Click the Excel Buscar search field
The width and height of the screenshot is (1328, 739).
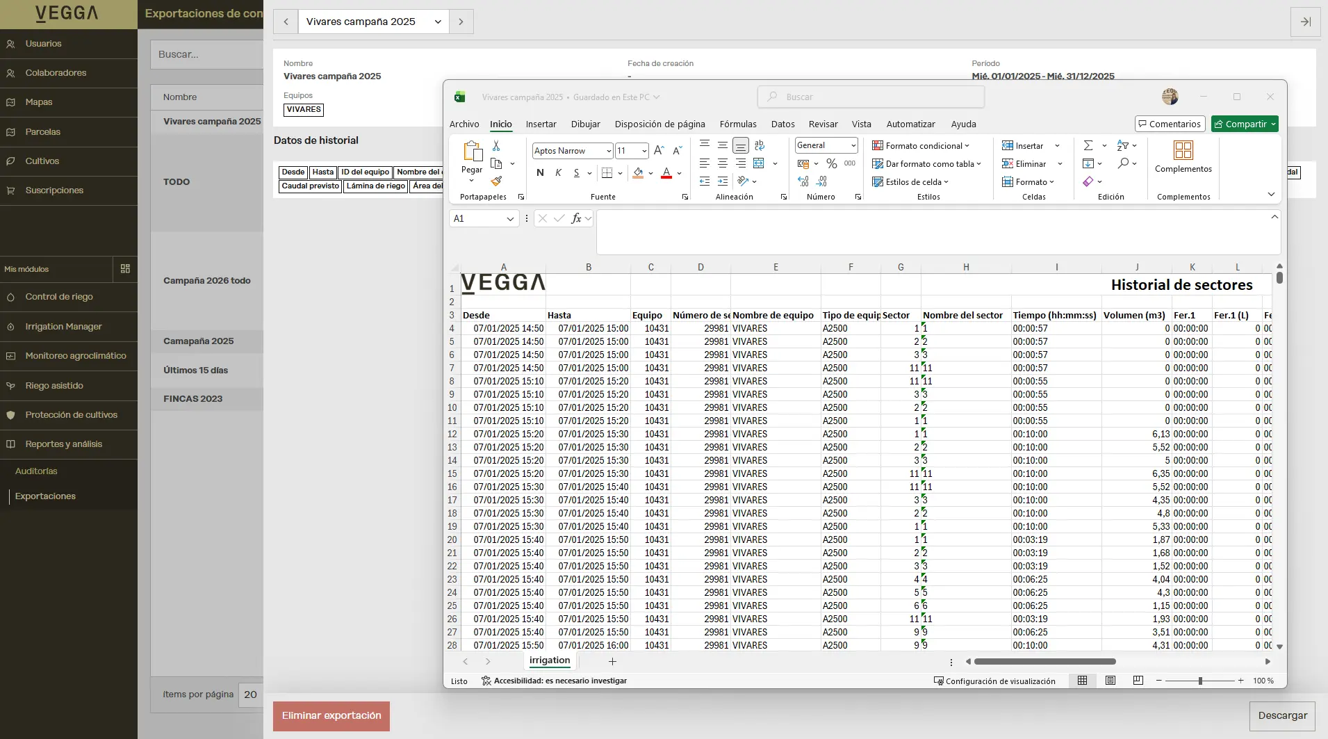871,97
